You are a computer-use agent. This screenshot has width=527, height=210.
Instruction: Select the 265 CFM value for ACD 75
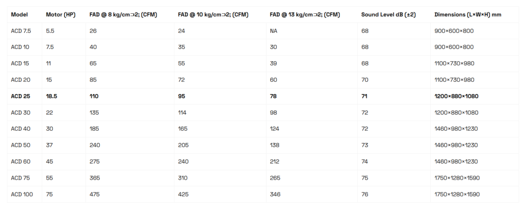click(x=275, y=178)
